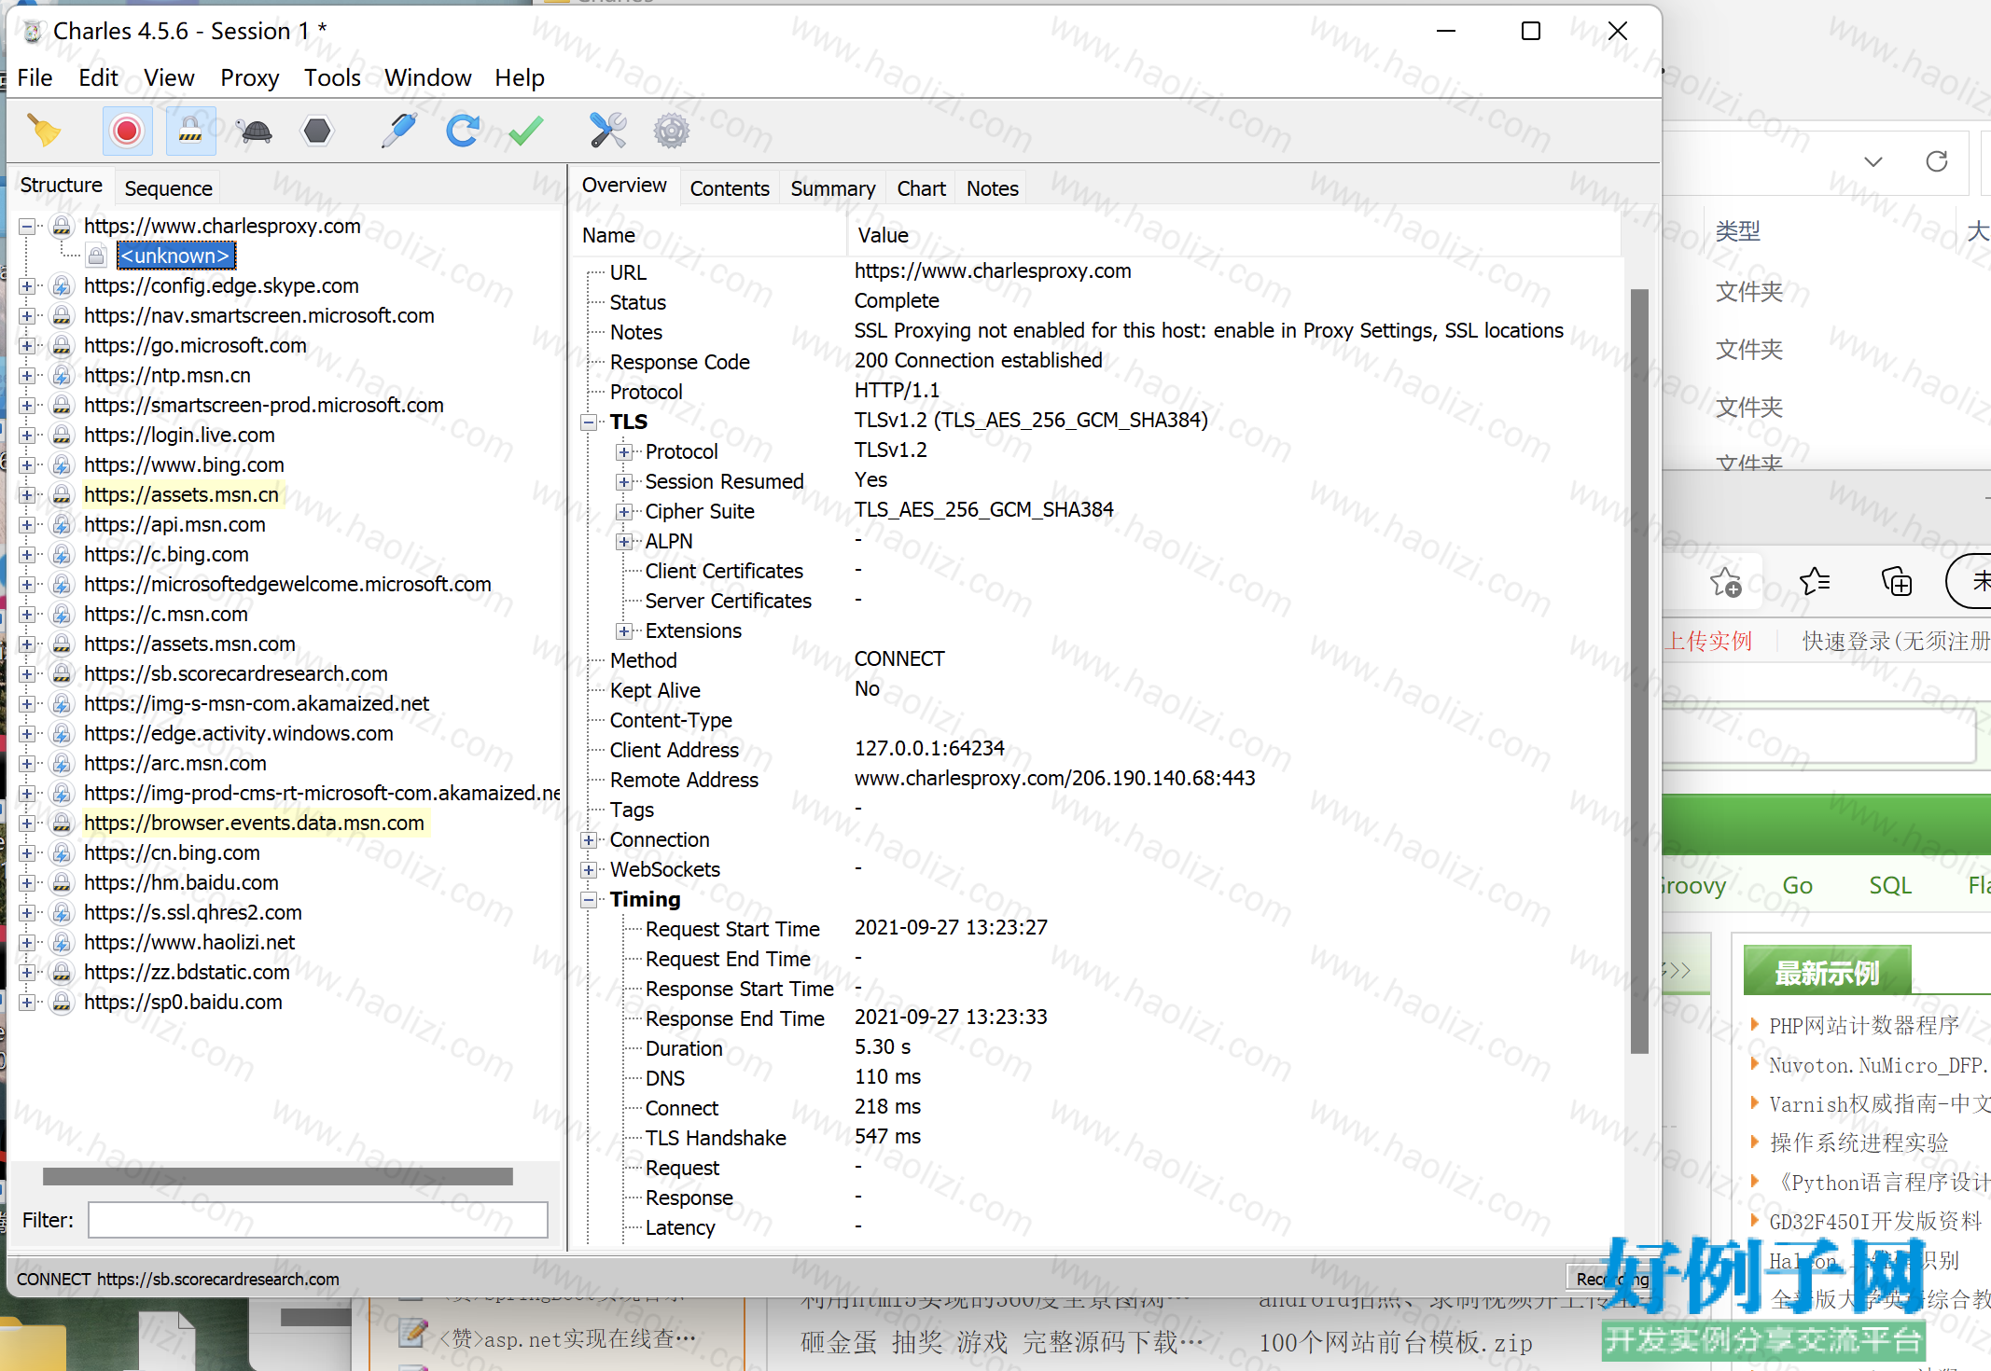
Task: Click the globe icon for cn.bing.com
Action: tap(62, 853)
